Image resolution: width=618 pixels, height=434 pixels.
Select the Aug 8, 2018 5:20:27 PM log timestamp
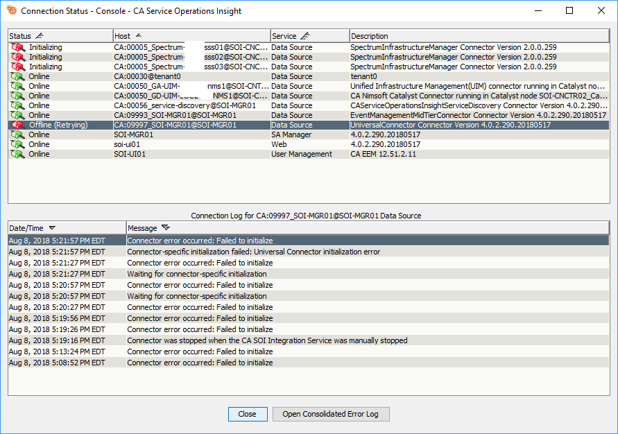click(x=57, y=307)
